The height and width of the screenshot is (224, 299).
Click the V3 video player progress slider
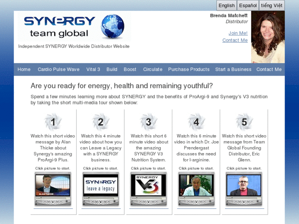tap(148, 198)
